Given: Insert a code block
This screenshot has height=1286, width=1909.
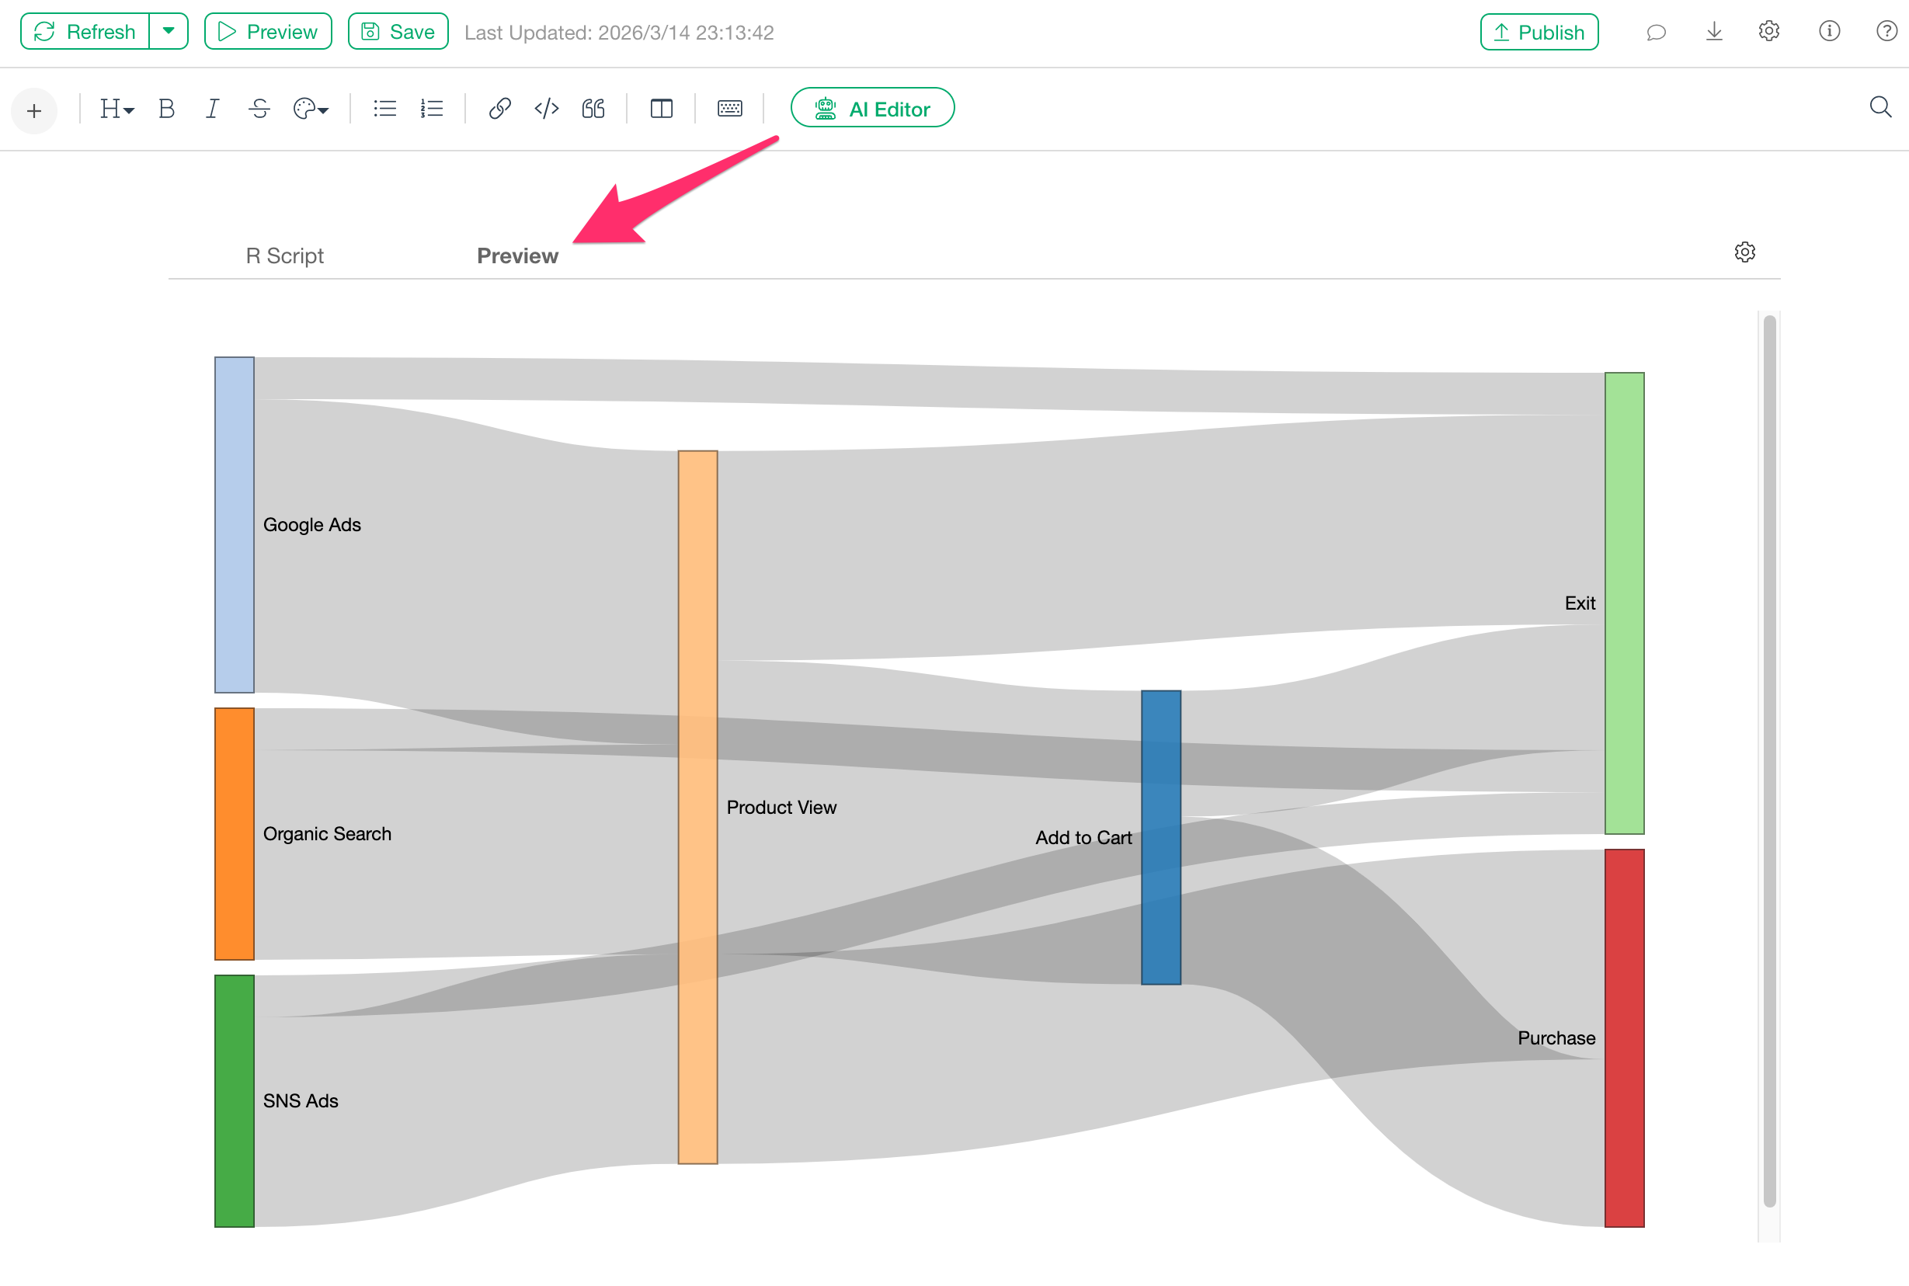Looking at the screenshot, I should [546, 108].
